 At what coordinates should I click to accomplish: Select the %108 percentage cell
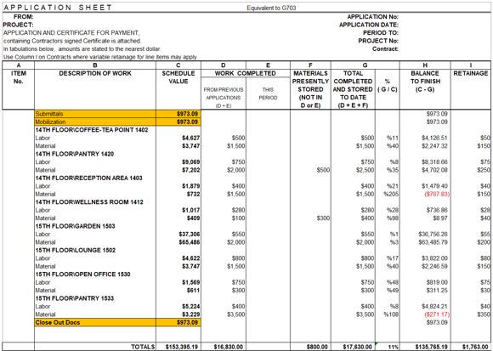click(x=391, y=314)
